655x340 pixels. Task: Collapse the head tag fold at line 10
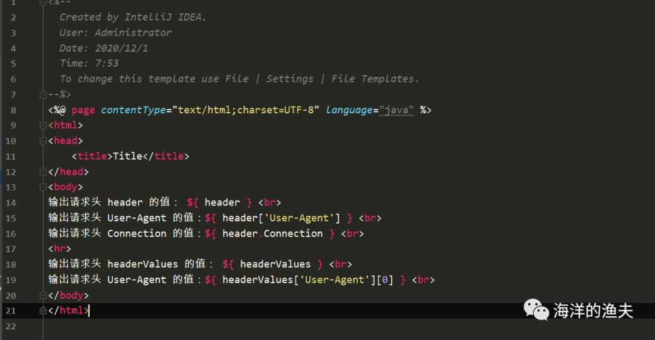tap(42, 141)
